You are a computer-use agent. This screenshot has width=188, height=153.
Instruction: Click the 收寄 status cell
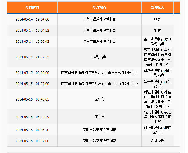[x=157, y=19]
